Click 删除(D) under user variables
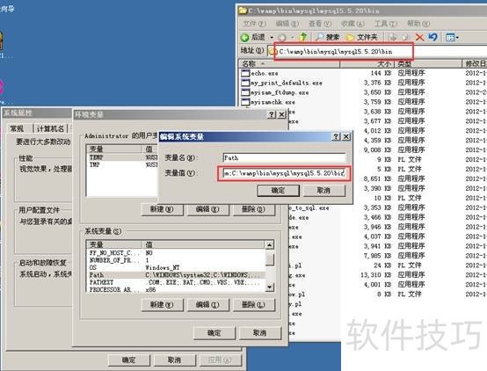This screenshot has height=371, width=487. click(x=253, y=209)
